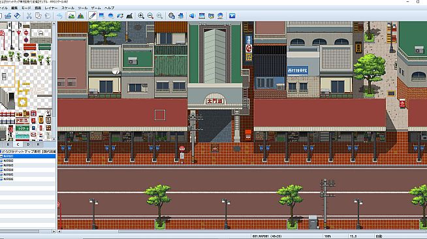Open the レイヤー (Layer) menu

[x=51, y=8]
